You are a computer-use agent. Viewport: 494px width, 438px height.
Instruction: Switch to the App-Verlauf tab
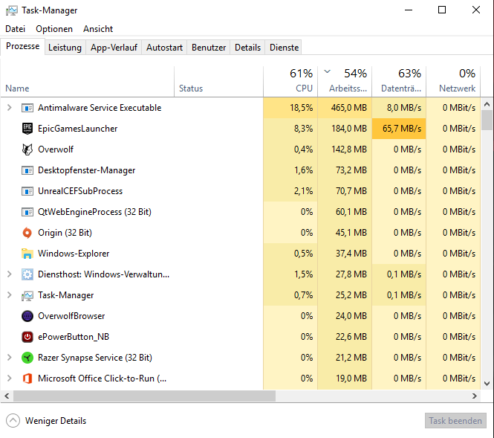click(x=114, y=48)
